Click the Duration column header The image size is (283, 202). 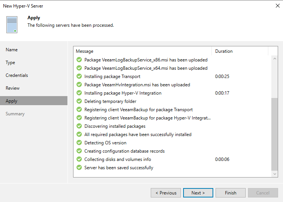pyautogui.click(x=240, y=51)
